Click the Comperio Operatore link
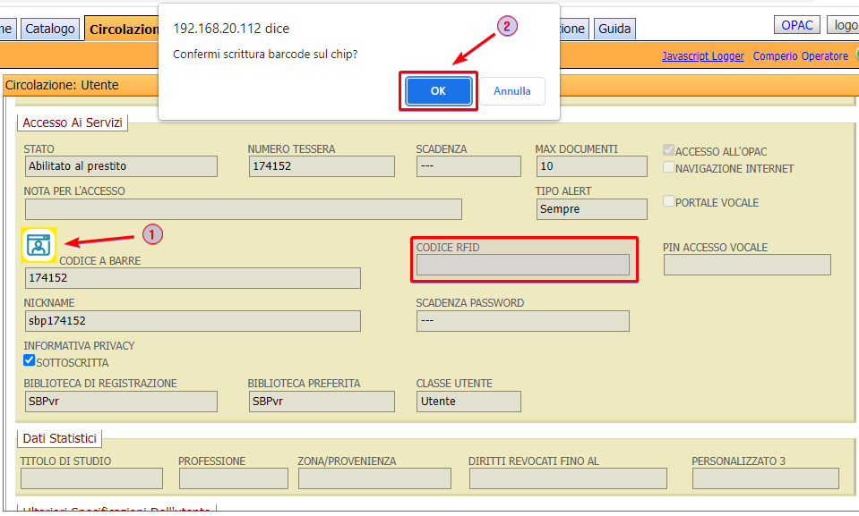The width and height of the screenshot is (859, 516). 800,56
